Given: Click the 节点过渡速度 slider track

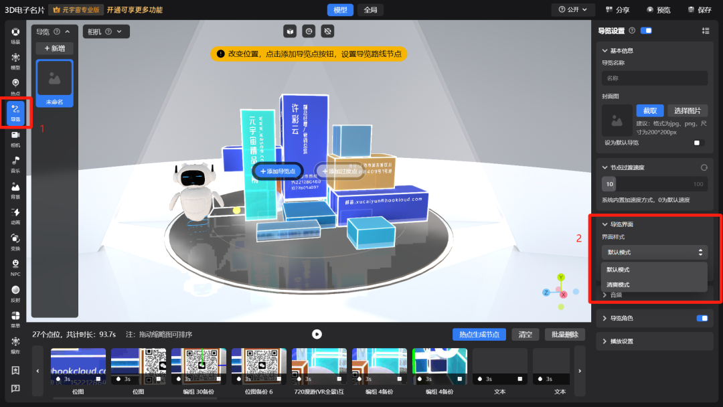Looking at the screenshot, I should coord(654,184).
